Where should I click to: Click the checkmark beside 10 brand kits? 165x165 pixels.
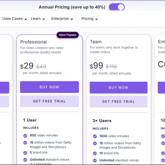(x=95, y=153)
